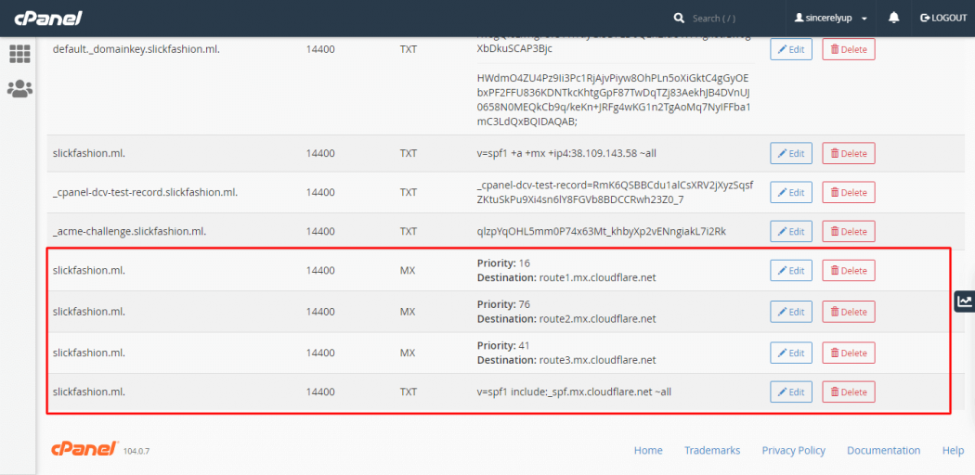Open the User Manager people icon
Image resolution: width=975 pixels, height=475 pixels.
[x=19, y=89]
